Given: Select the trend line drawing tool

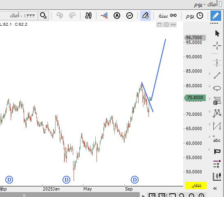Looking at the screenshot, I should [217, 75].
